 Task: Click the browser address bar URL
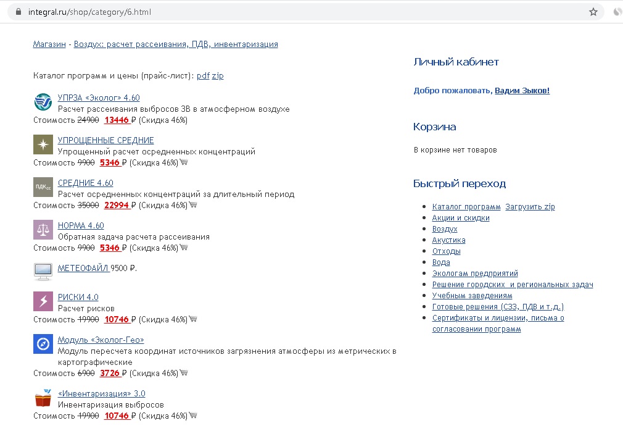[x=89, y=12]
